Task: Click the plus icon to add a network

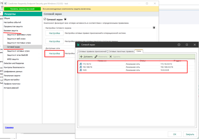Action: [81, 57]
